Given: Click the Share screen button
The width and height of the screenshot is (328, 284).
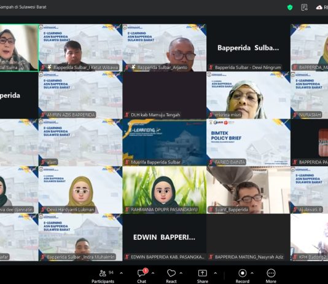Looking at the screenshot, I should coord(202,276).
